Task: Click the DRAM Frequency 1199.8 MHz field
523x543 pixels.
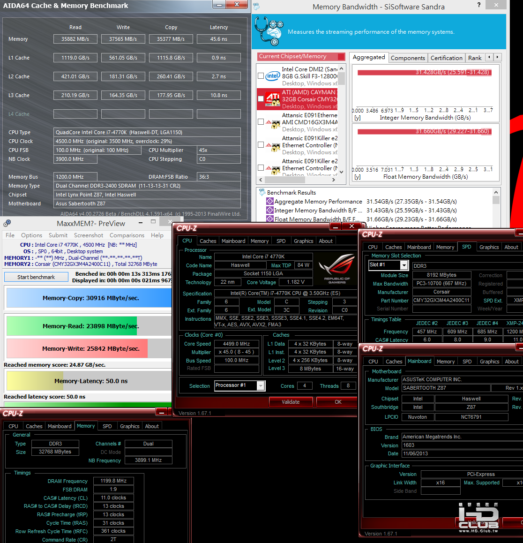Action: pyautogui.click(x=113, y=481)
